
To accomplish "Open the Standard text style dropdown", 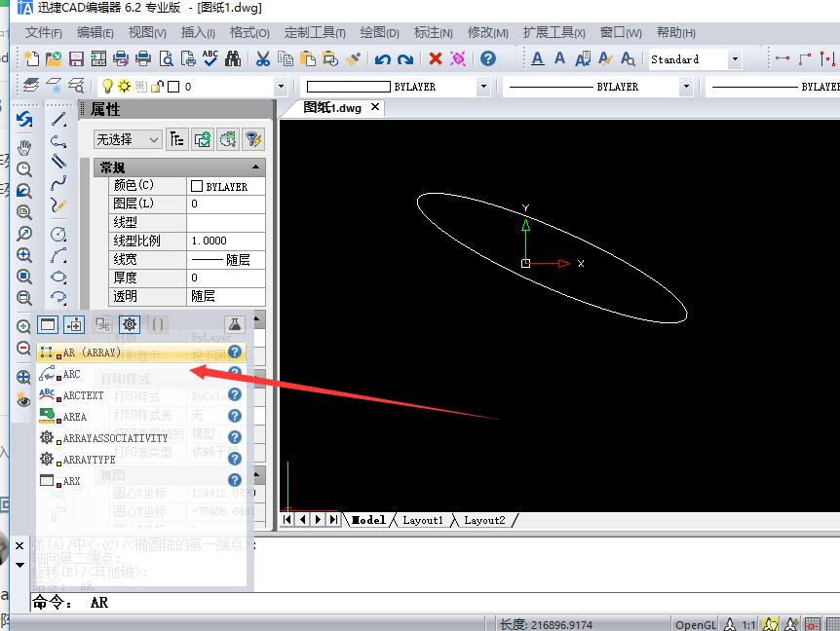I will pyautogui.click(x=735, y=58).
